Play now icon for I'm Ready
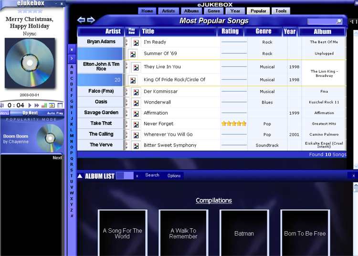This screenshot has height=256, width=358. [136, 43]
